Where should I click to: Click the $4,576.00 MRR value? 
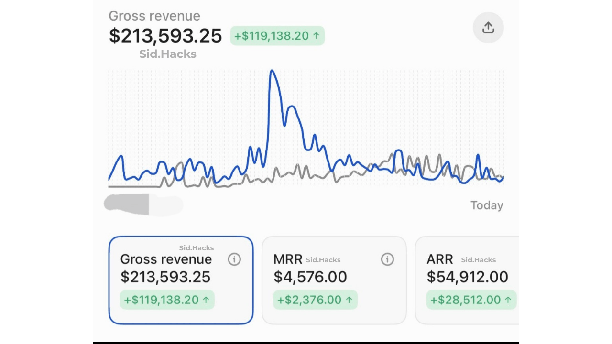[310, 277]
